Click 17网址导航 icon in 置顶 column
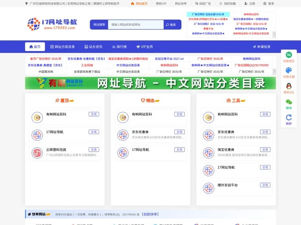Screen dimensions: 301x225 pos(37,135)
